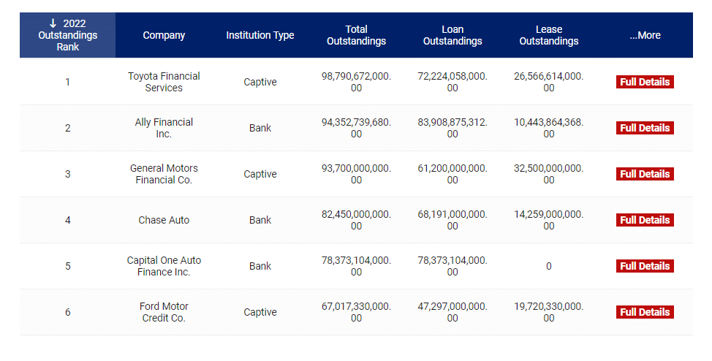The width and height of the screenshot is (712, 361).
Task: Click the ...More column header
Action: point(645,35)
